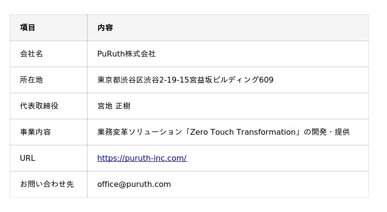Viewport: 387px width, 212px height.
Task: Select the 所在地 row label
Action: [31, 80]
